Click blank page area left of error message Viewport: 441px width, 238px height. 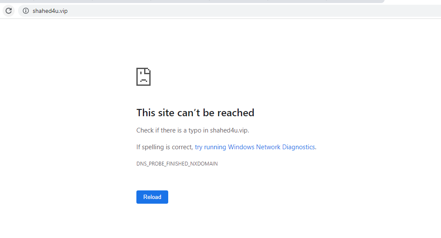coord(65,129)
